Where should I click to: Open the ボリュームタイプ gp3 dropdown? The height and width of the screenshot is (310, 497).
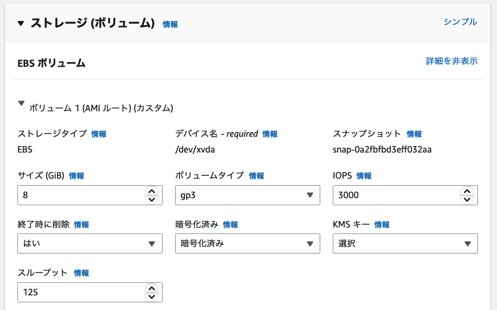247,195
